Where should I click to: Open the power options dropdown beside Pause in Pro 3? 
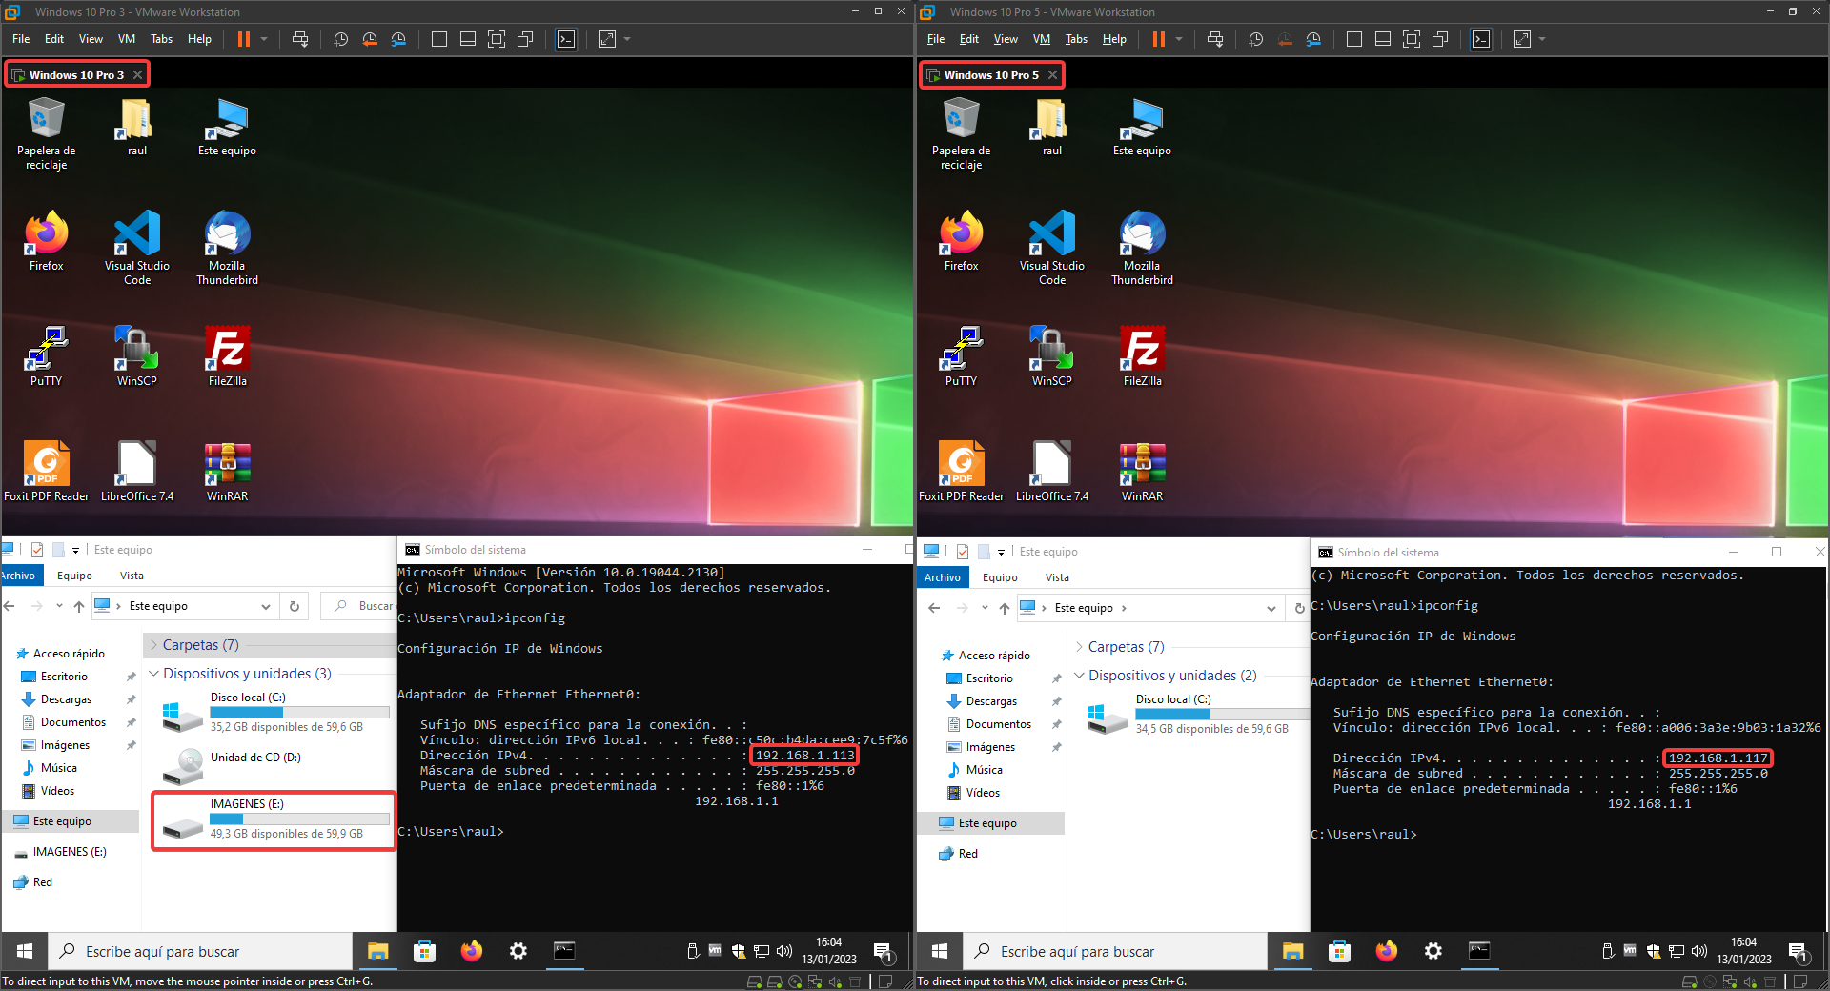click(264, 39)
